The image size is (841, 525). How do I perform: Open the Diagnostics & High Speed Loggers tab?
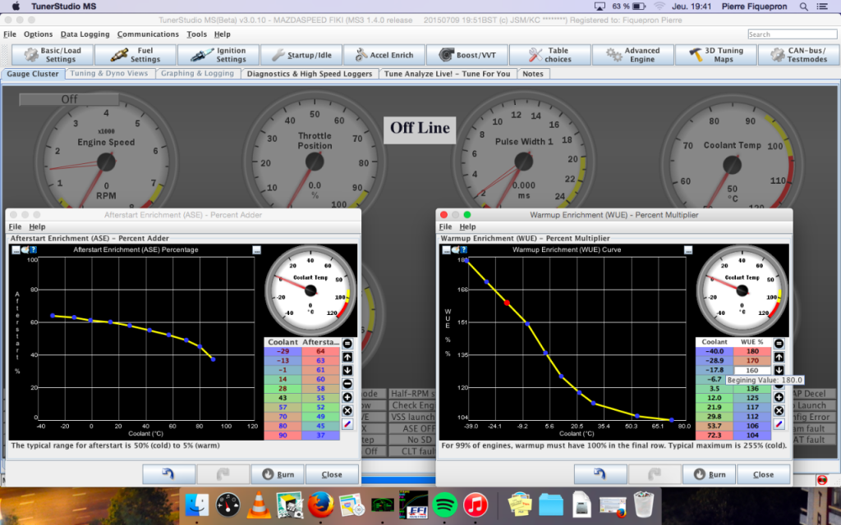coord(310,74)
